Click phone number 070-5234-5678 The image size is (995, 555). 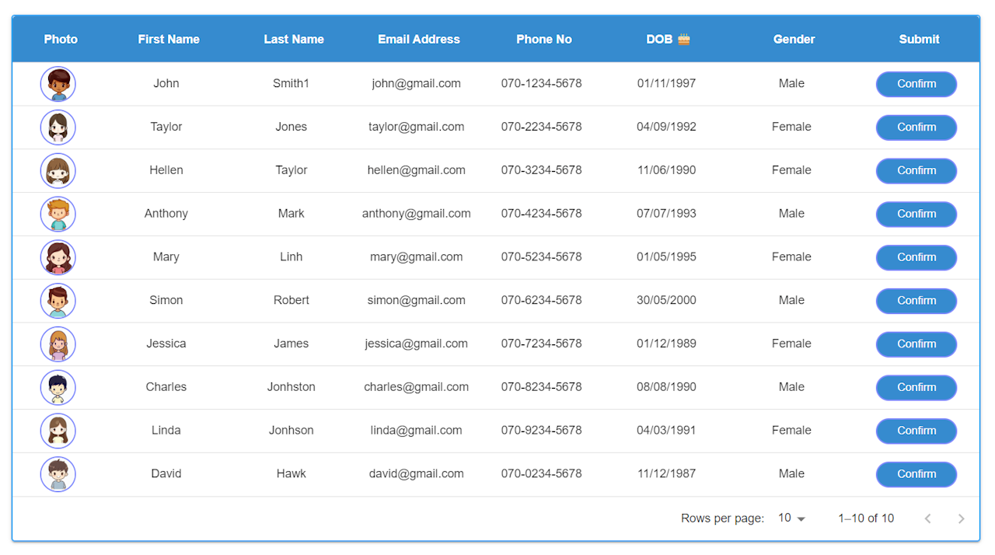coord(542,257)
